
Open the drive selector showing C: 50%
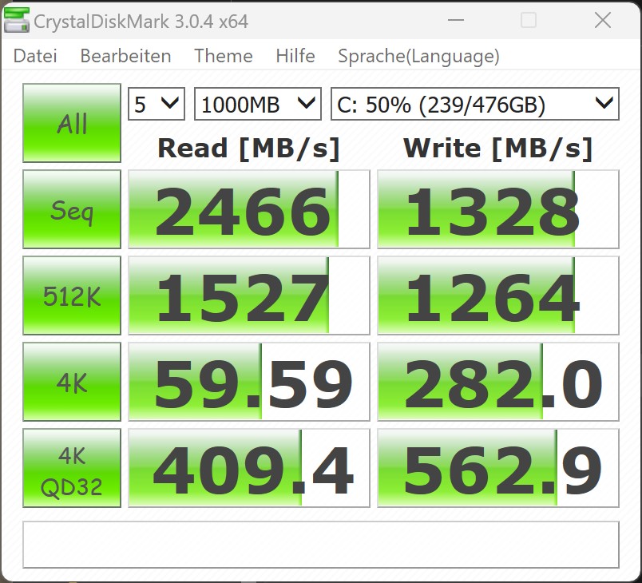tap(475, 104)
